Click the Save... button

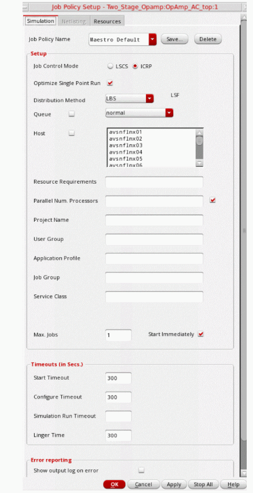click(x=174, y=40)
